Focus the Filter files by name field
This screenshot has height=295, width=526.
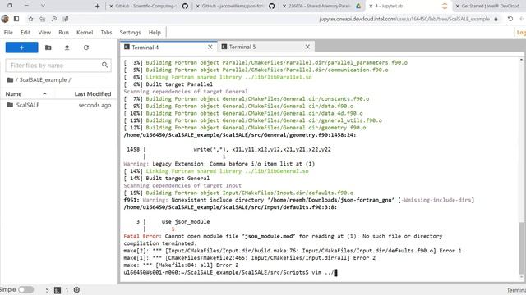point(58,66)
